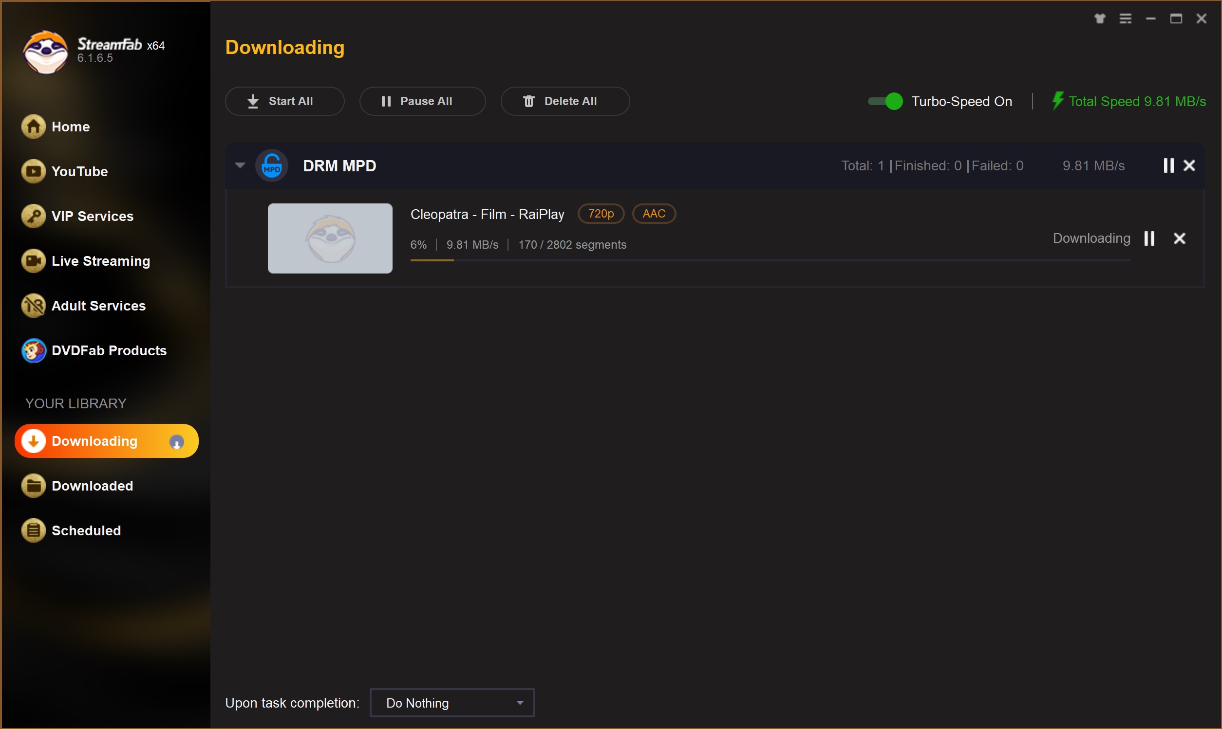Click the download count badge on Downloading
The image size is (1222, 729).
176,442
